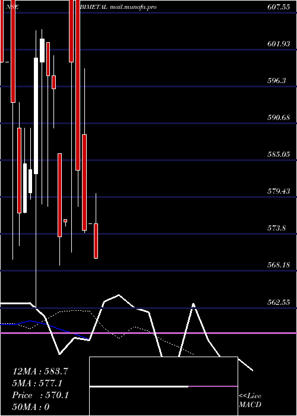The width and height of the screenshot is (297, 416).
Task: Click the 607.55 price axis label
Action: [x=279, y=7]
